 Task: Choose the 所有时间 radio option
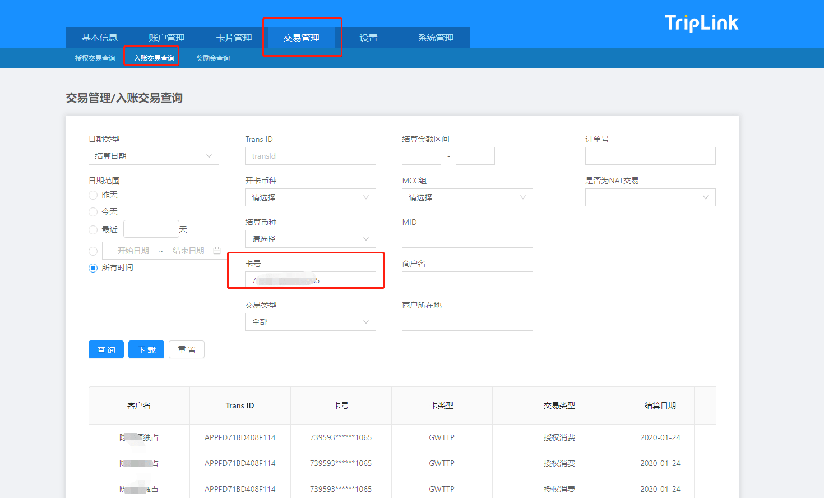(x=93, y=268)
